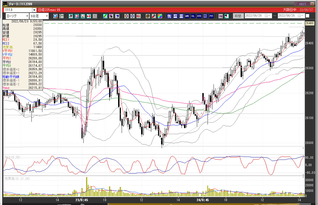This screenshot has width=318, height=205.
Task: Click the 大阪日中 session label
Action: click(290, 10)
